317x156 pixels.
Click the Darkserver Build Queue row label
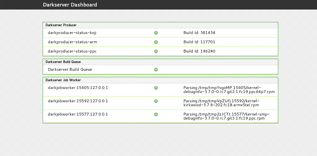pos(70,70)
